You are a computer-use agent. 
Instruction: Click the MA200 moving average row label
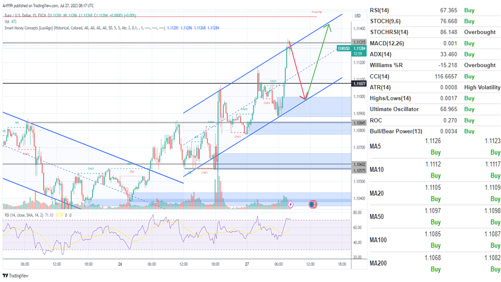(x=379, y=264)
